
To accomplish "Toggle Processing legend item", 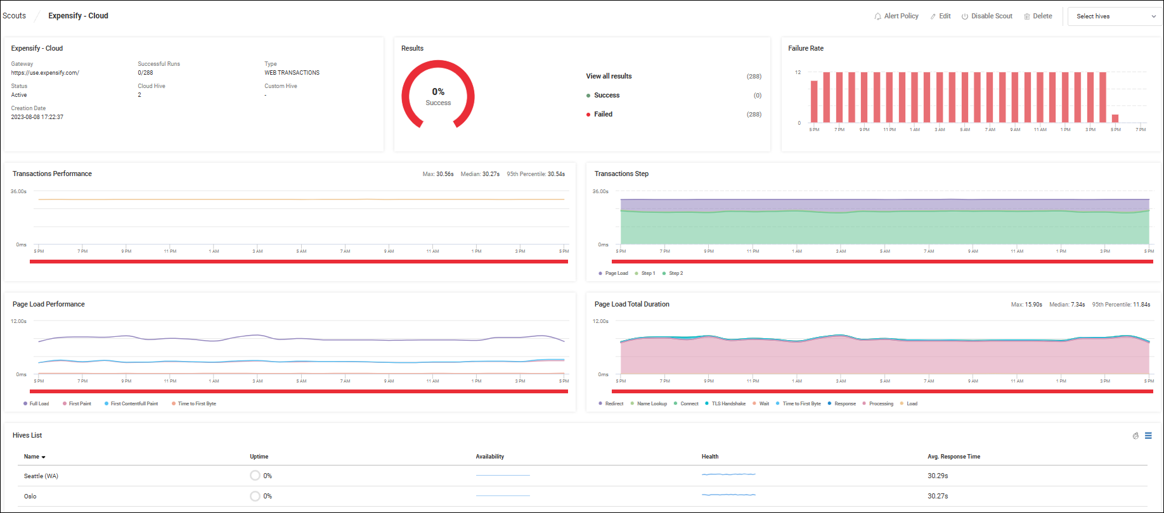I will 877,403.
